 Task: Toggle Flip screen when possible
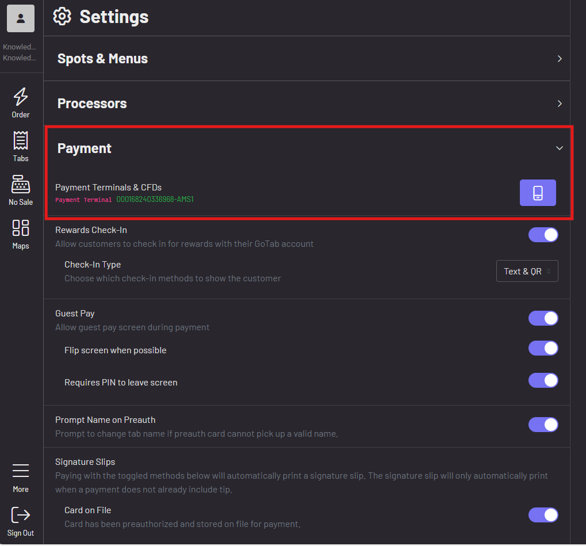tap(543, 349)
